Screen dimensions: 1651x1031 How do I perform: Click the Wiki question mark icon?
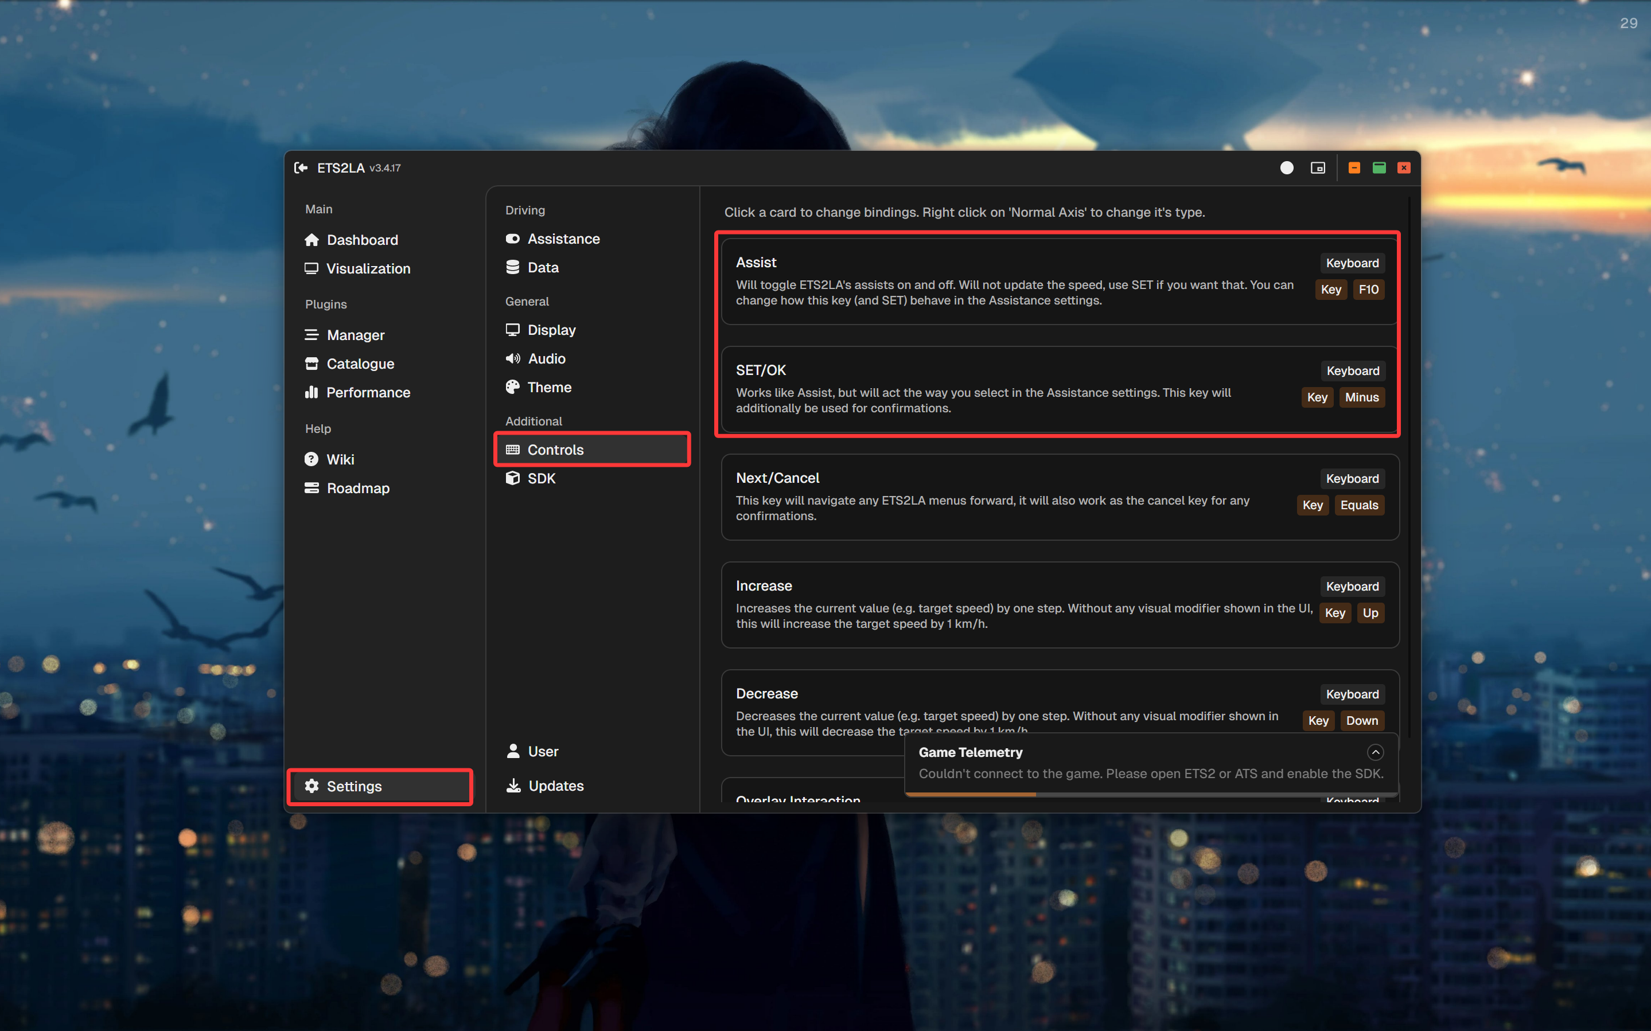tap(311, 459)
